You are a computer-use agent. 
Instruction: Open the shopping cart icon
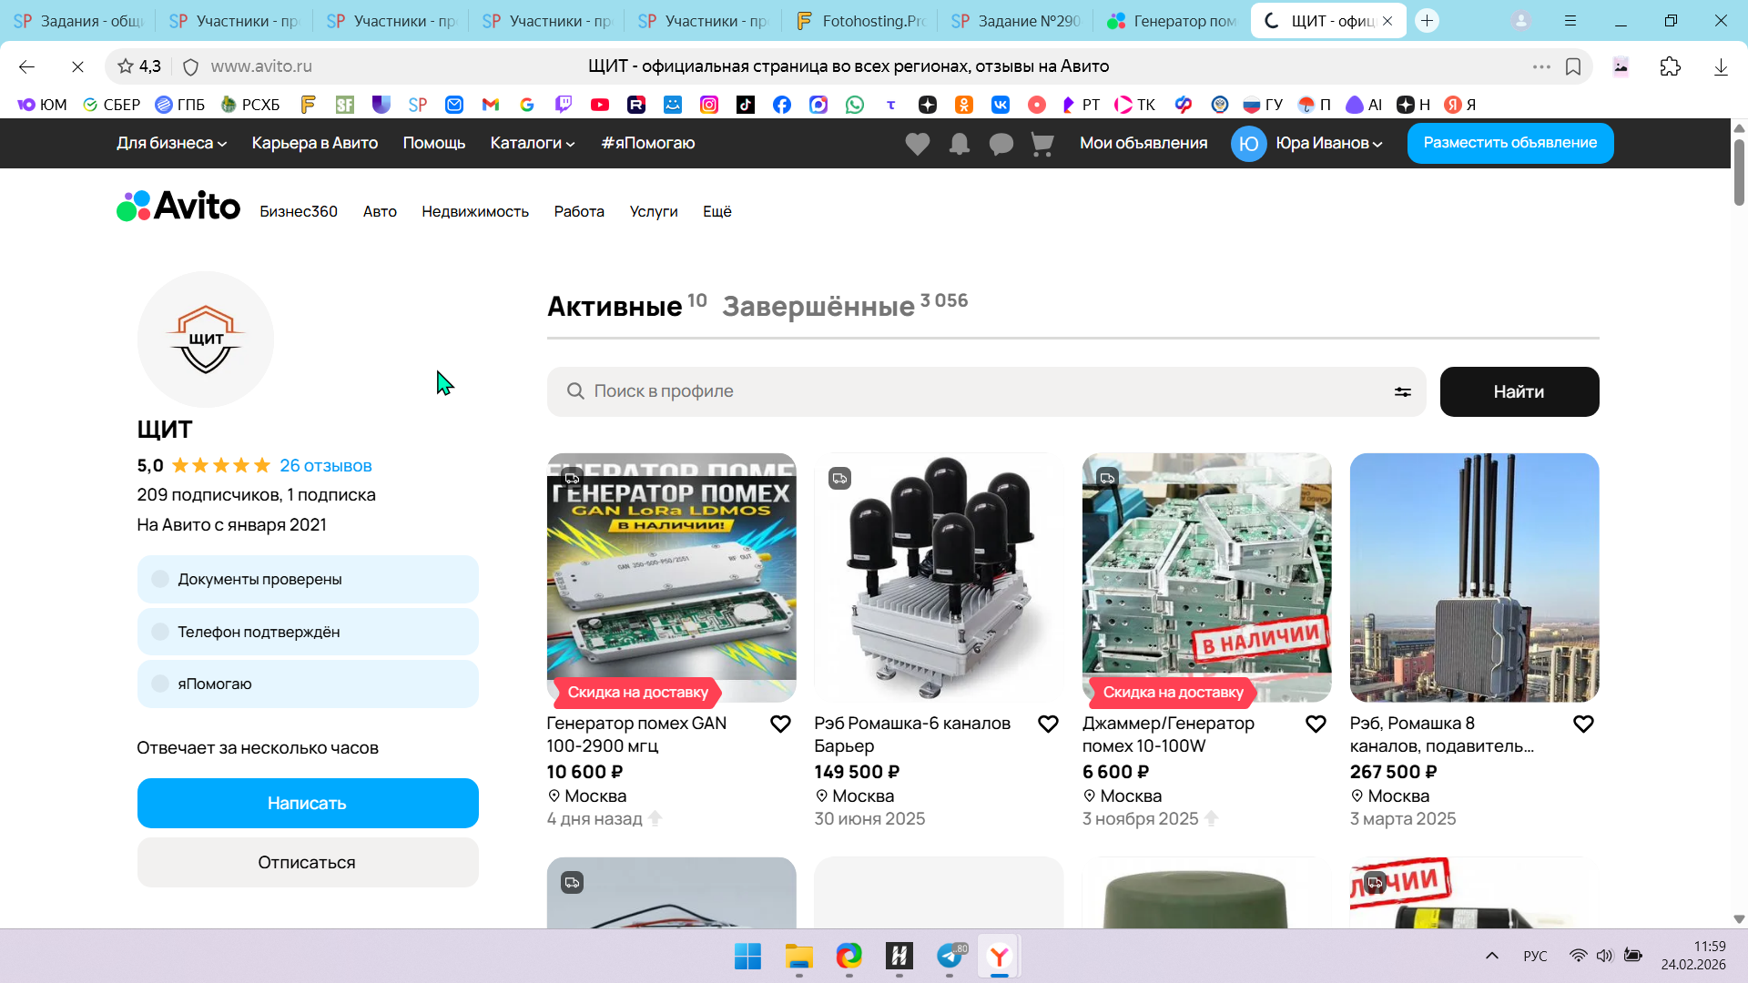point(1042,144)
